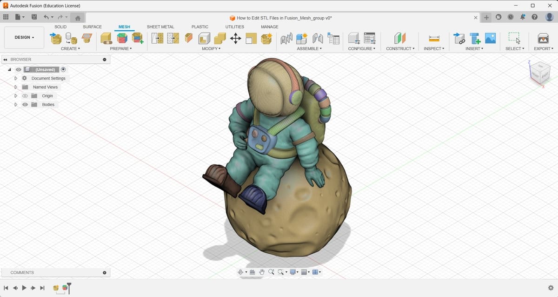Click the Save disk icon

[x=34, y=17]
